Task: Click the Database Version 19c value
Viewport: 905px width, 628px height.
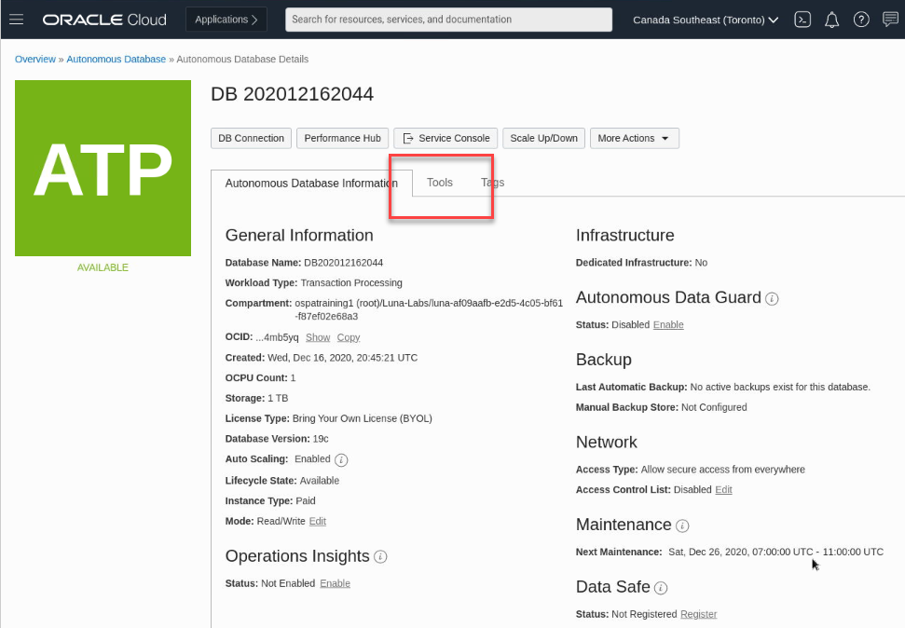Action: tap(321, 439)
